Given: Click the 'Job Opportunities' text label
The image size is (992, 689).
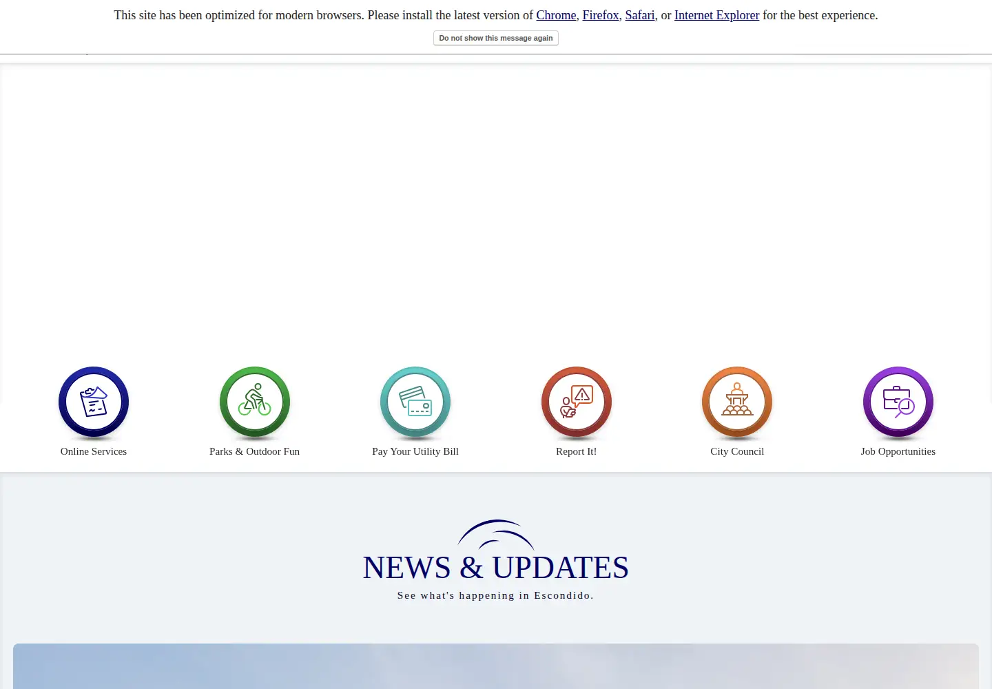Looking at the screenshot, I should coord(898,451).
